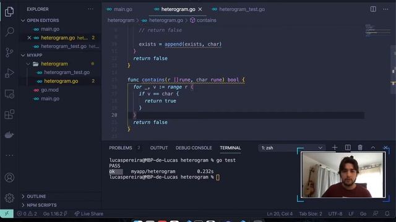Image resolution: width=396 pixels, height=222 pixels.
Task: Open the Manage settings gear
Action: [9, 198]
